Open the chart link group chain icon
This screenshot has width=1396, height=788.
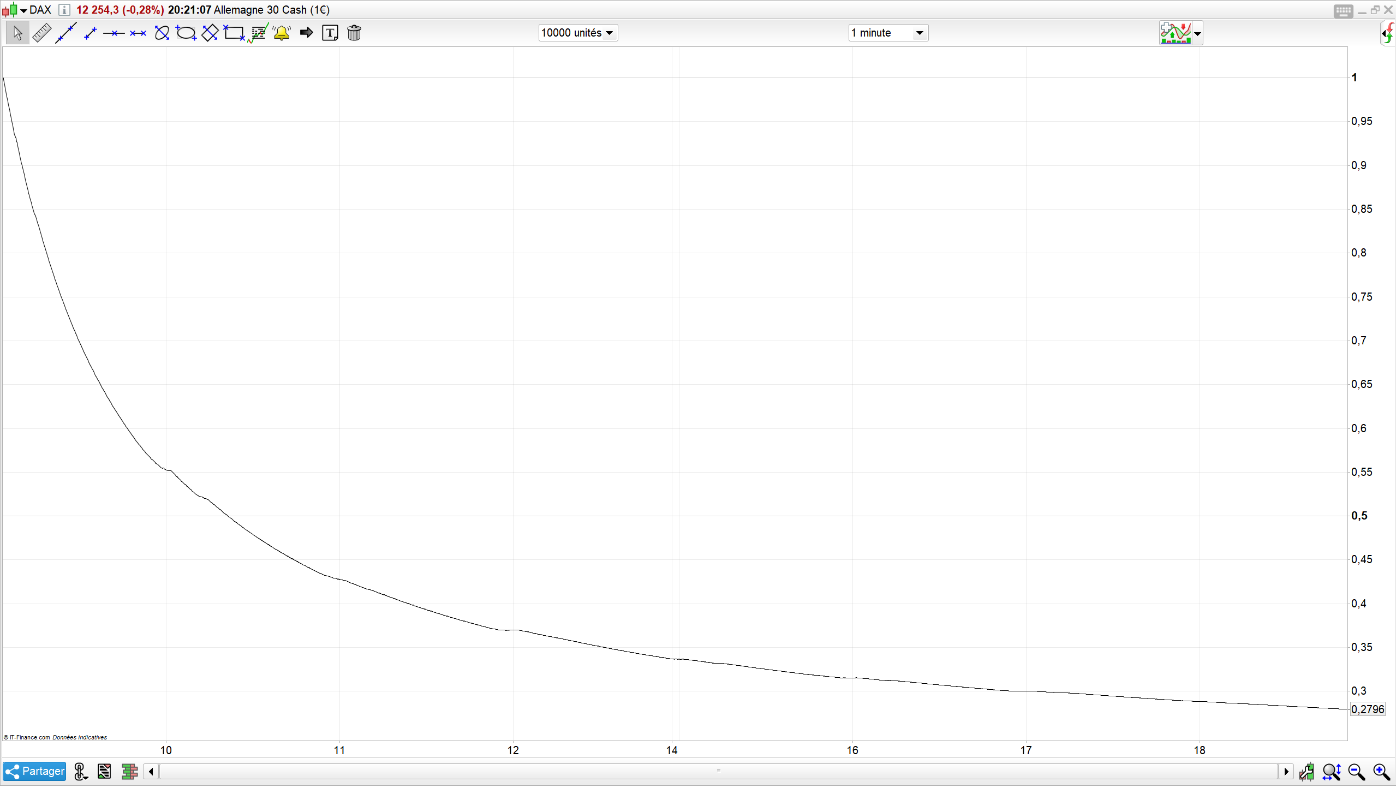point(80,772)
